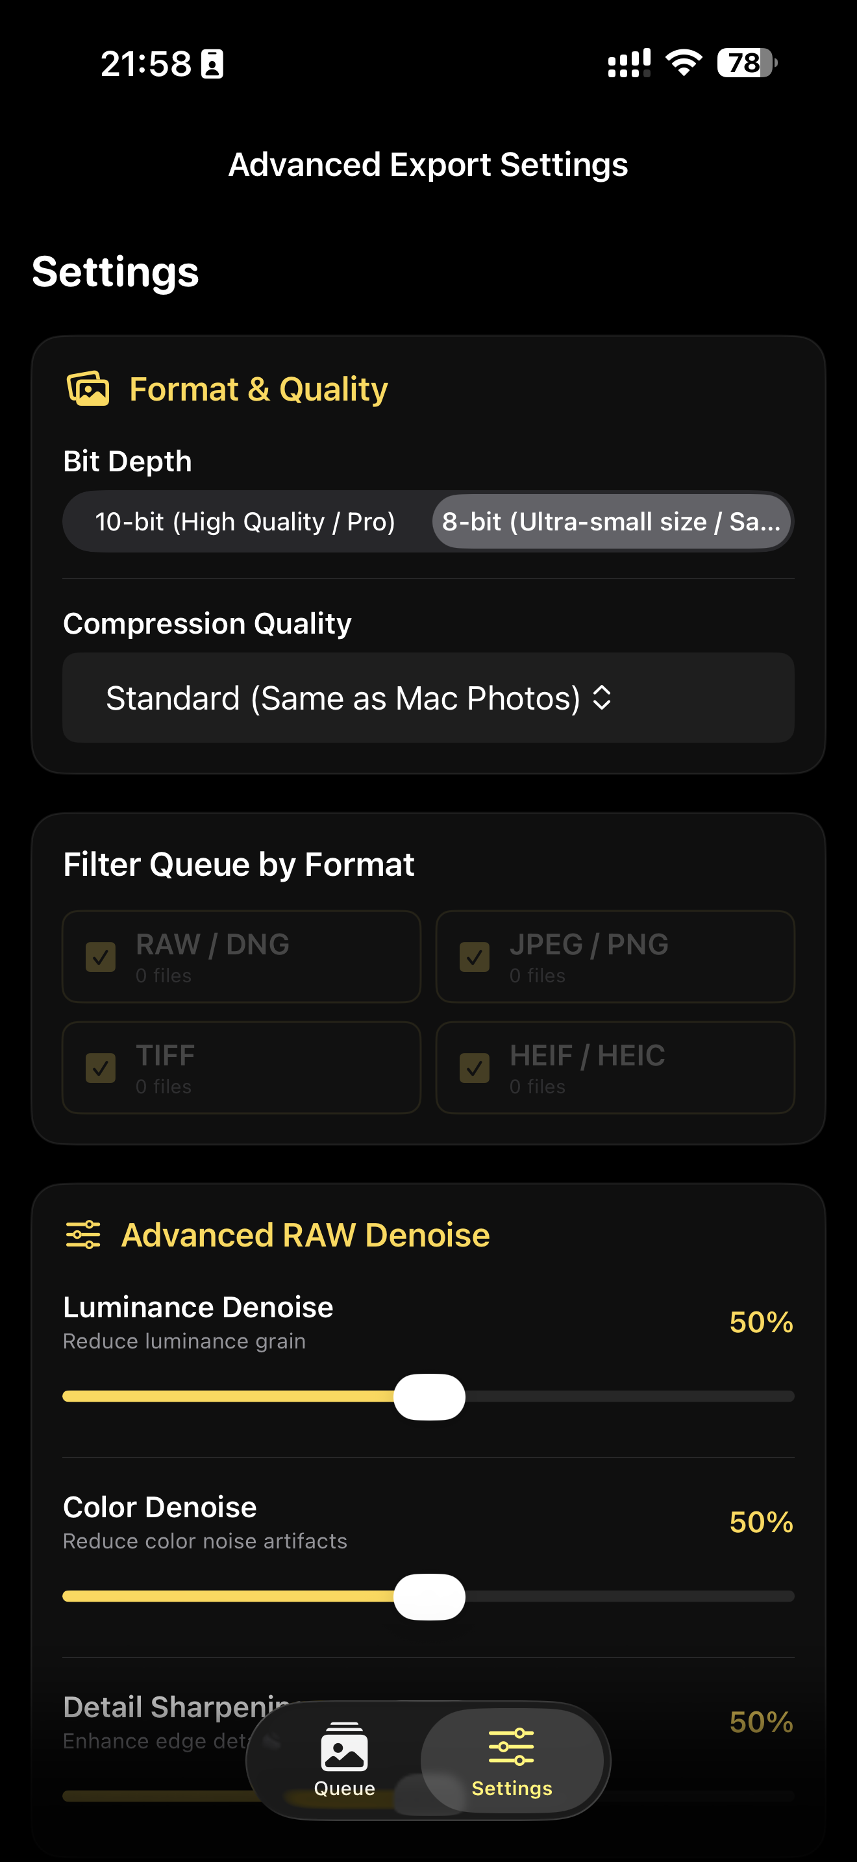The height and width of the screenshot is (1862, 857).
Task: Click the Luminance Denoise slider thumb
Action: pos(429,1396)
